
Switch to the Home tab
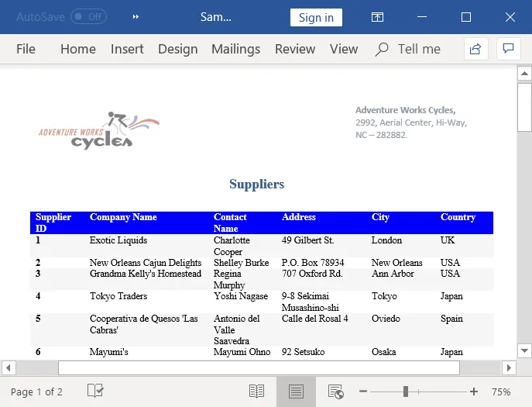pyautogui.click(x=78, y=49)
